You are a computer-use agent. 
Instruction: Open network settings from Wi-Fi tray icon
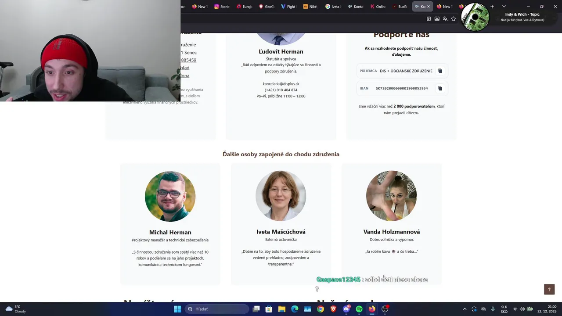[x=515, y=309]
